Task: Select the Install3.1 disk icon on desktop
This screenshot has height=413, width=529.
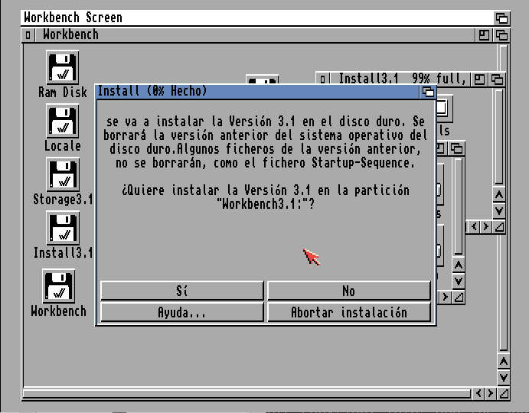Action: coord(63,228)
